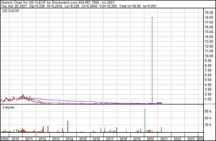Click the Op=0.238 opening value in header
216x141 pixels.
click(37, 6)
